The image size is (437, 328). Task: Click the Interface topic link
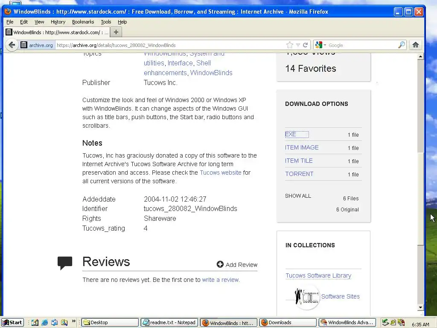180,63
